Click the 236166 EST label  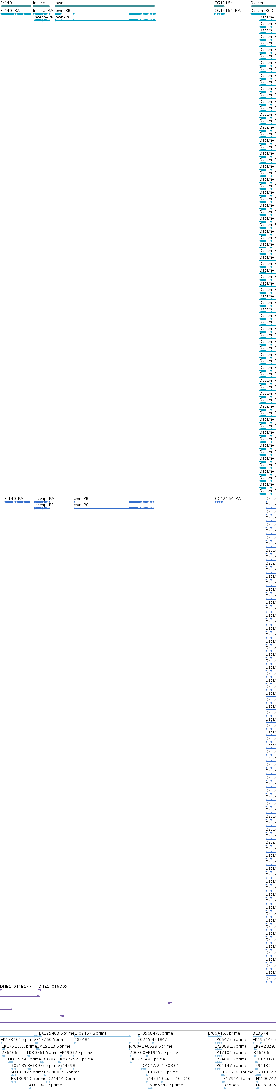[9, 1052]
